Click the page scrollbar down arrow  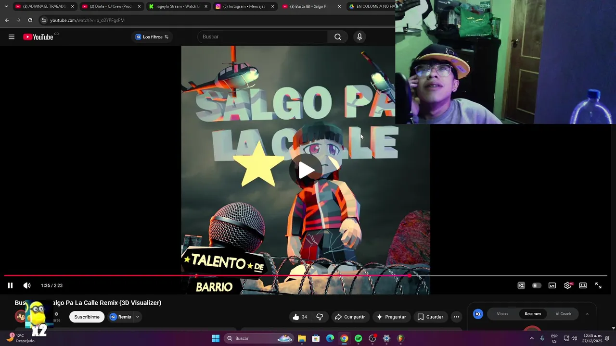click(x=613, y=328)
